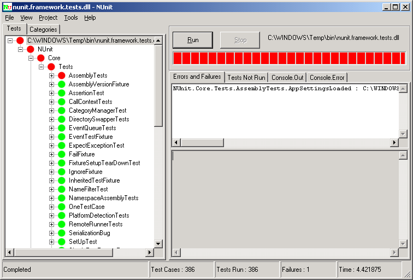Switch to the Categories tab
The height and width of the screenshot is (280, 413).
click(43, 30)
